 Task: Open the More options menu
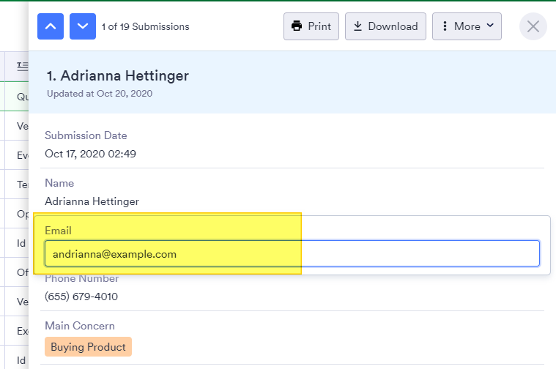click(x=467, y=26)
